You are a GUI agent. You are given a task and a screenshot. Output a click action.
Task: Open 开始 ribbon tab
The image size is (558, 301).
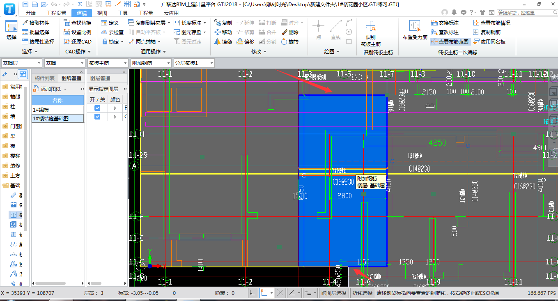tap(30, 13)
